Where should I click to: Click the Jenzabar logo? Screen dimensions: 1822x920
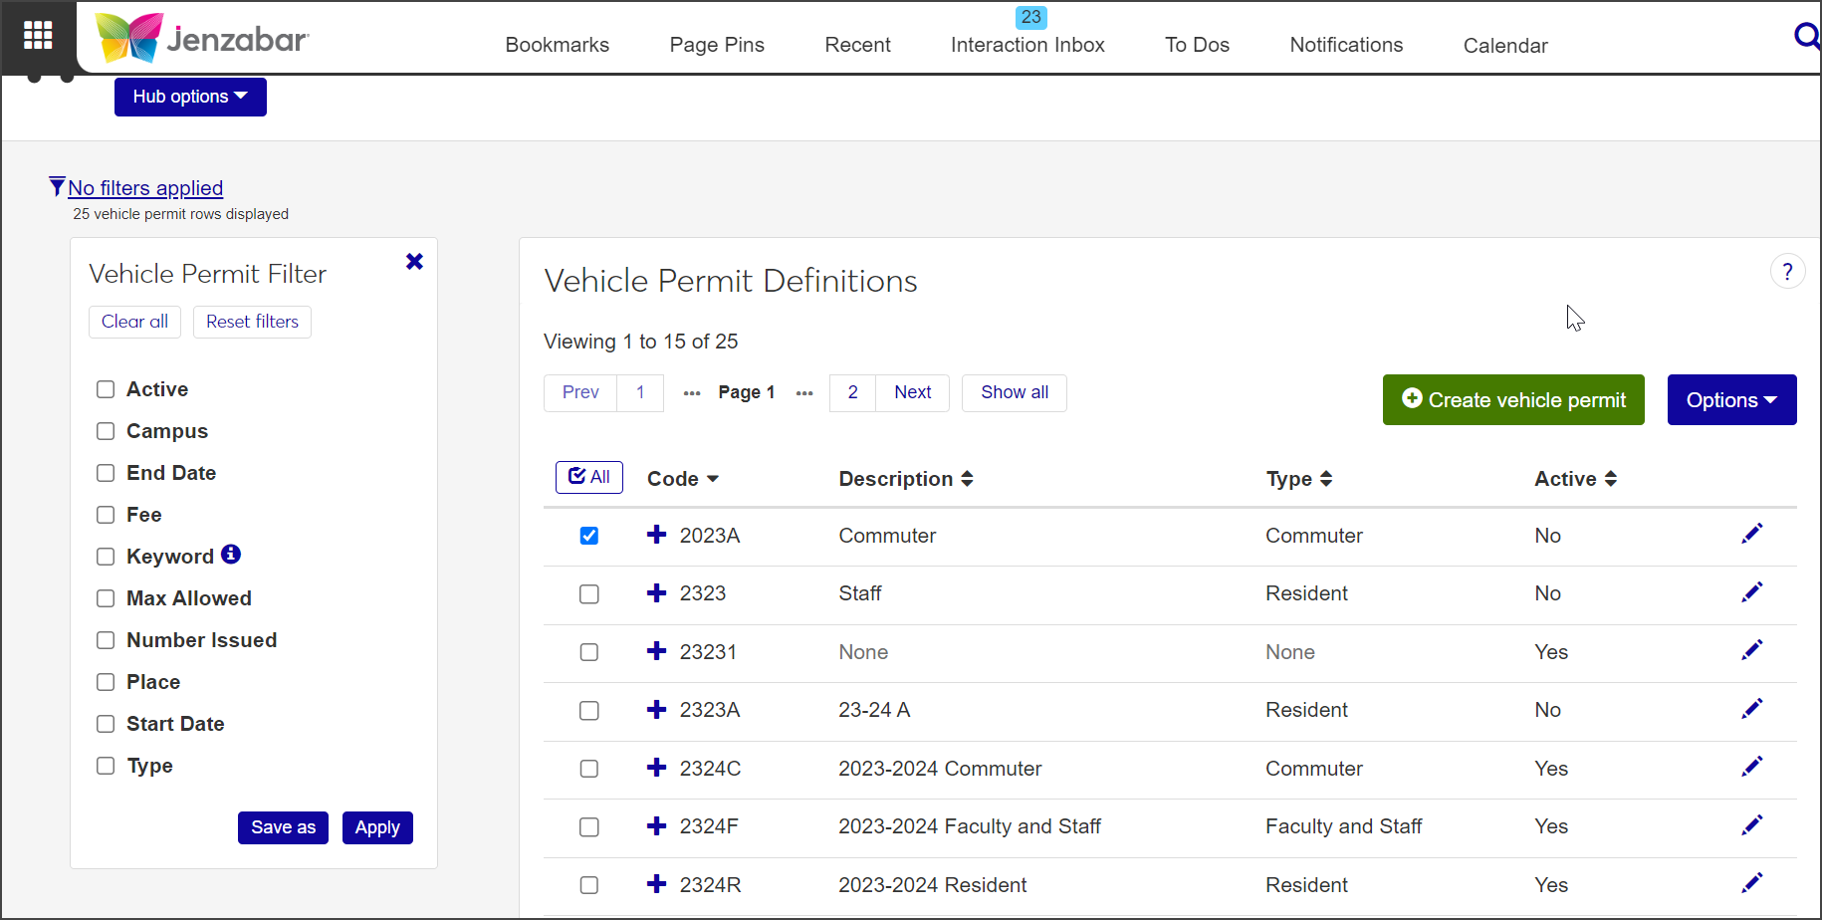[x=202, y=38]
